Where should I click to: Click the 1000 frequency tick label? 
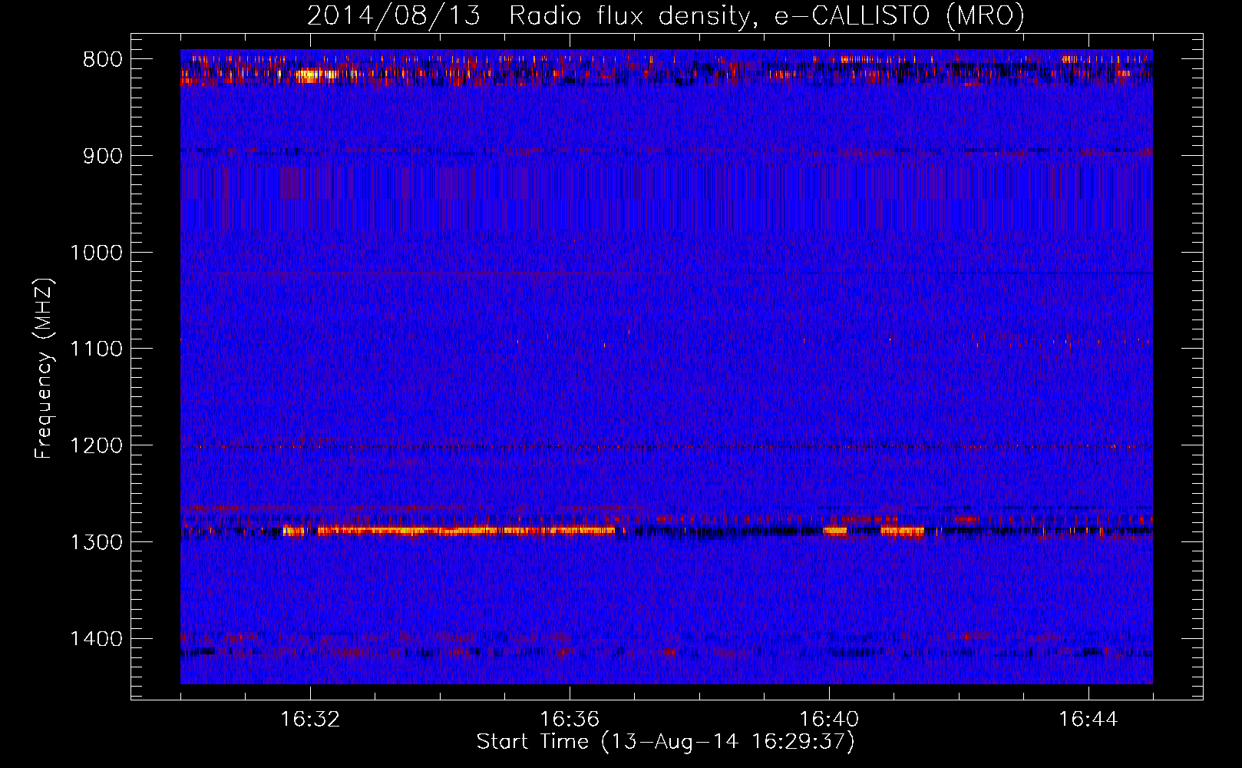(x=96, y=253)
